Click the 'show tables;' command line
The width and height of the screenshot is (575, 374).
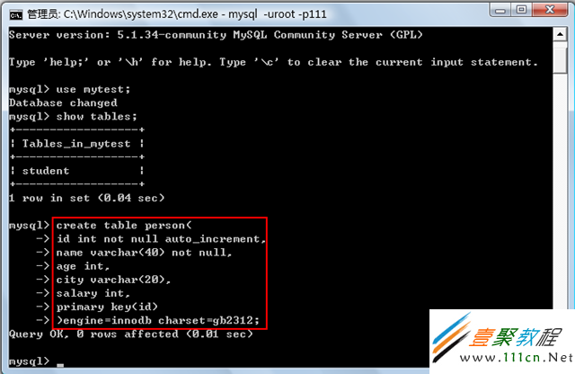(73, 117)
